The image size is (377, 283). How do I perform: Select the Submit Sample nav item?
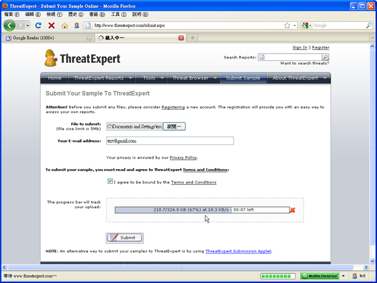click(243, 78)
